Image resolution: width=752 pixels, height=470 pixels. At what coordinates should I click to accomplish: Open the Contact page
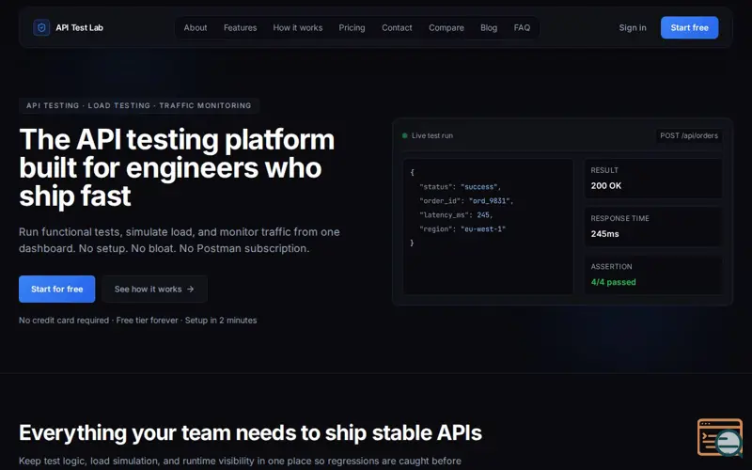(397, 28)
